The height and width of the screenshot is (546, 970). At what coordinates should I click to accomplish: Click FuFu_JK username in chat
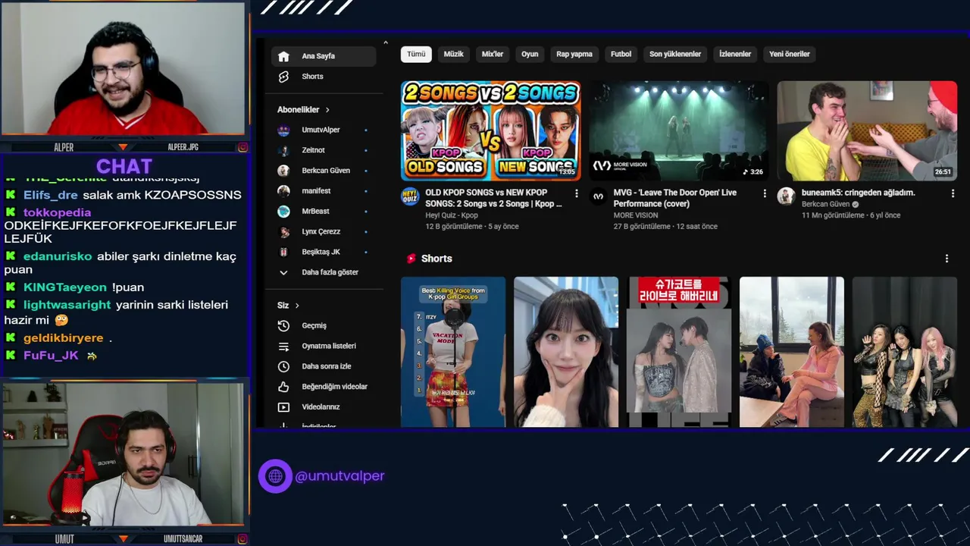(51, 356)
